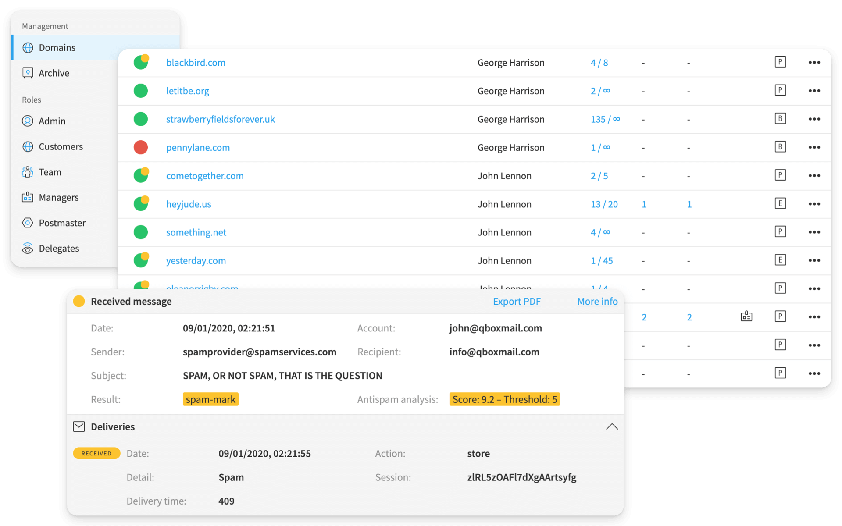Viewport: 842px width, 526px height.
Task: Select Managers from the Roles menu
Action: click(x=59, y=197)
